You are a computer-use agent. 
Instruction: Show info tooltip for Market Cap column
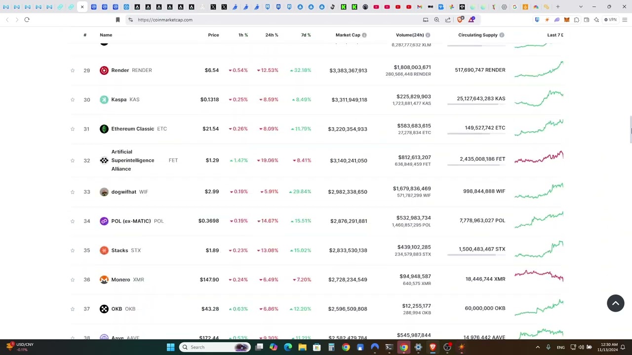click(364, 35)
